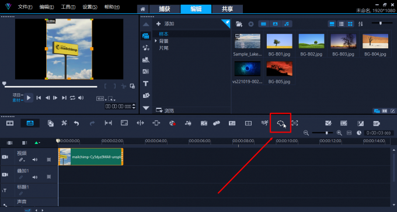Select the 样本 library folder
Viewport: 397px width, 212px height.
[163, 34]
